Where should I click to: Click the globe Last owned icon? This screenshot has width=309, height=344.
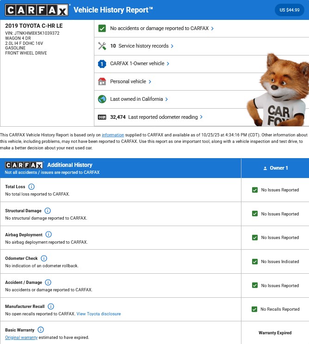click(x=102, y=99)
